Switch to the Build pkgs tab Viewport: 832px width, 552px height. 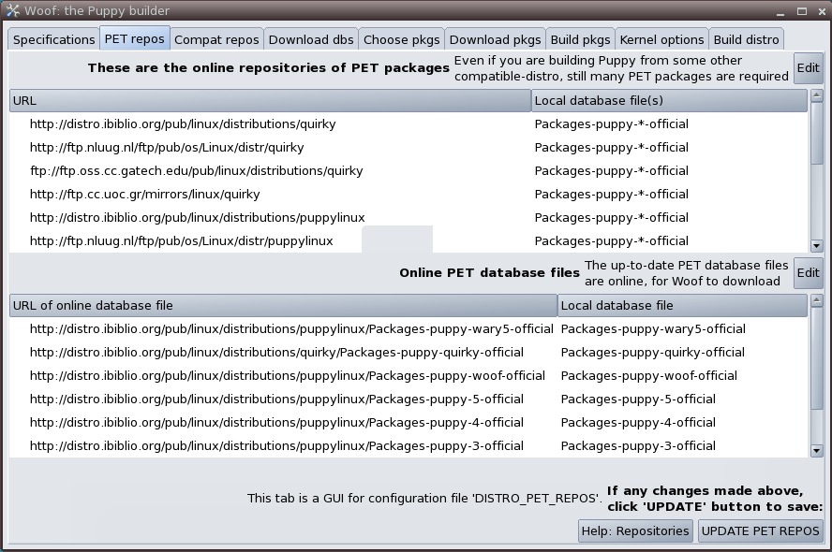click(x=580, y=39)
